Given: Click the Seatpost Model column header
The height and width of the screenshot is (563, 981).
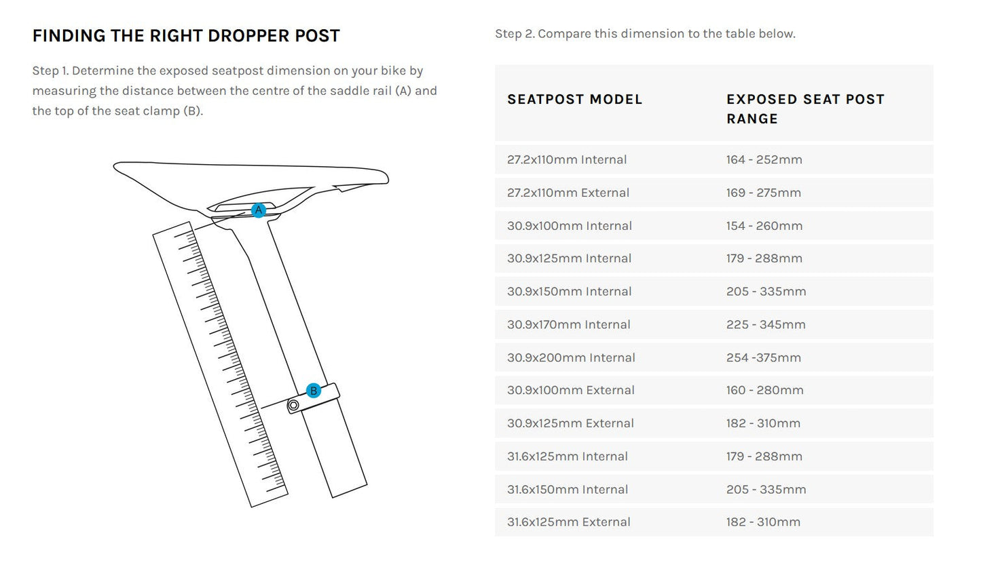Looking at the screenshot, I should pos(574,99).
